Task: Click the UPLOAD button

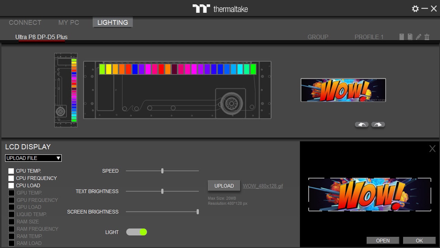Action: coord(224,186)
